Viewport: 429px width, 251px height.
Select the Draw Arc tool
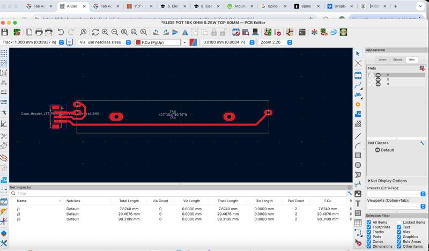tap(358, 146)
